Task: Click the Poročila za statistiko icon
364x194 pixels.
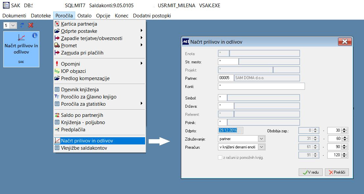Action: tap(57, 104)
